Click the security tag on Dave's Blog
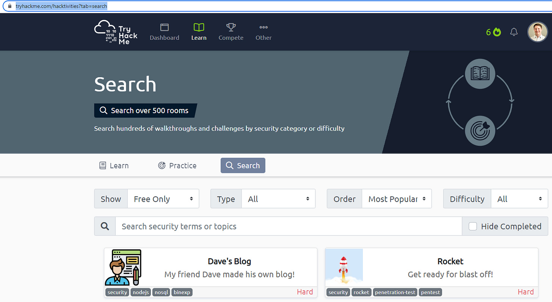 point(117,292)
